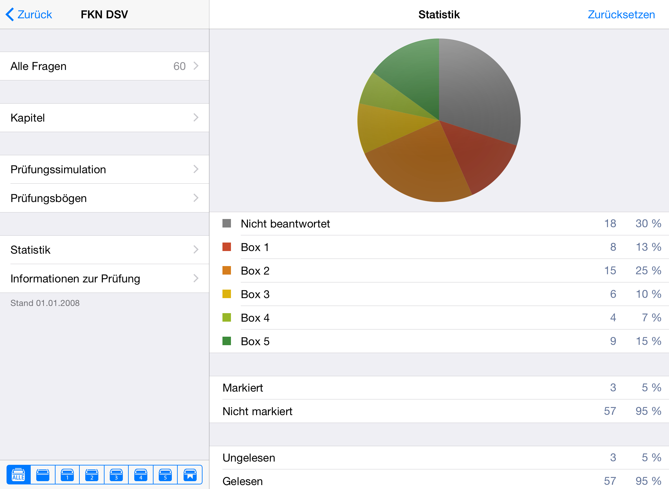Click gray Nicht beantwortet color swatch
The height and width of the screenshot is (489, 669).
pyautogui.click(x=227, y=223)
